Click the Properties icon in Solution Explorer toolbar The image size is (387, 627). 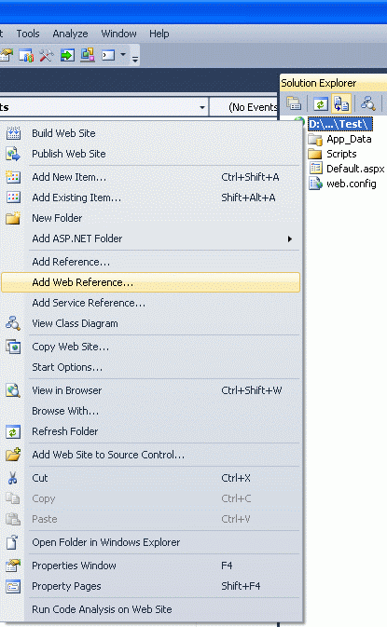point(294,104)
